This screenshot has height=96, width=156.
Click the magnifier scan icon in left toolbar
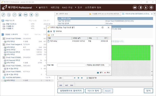pos(3,15)
